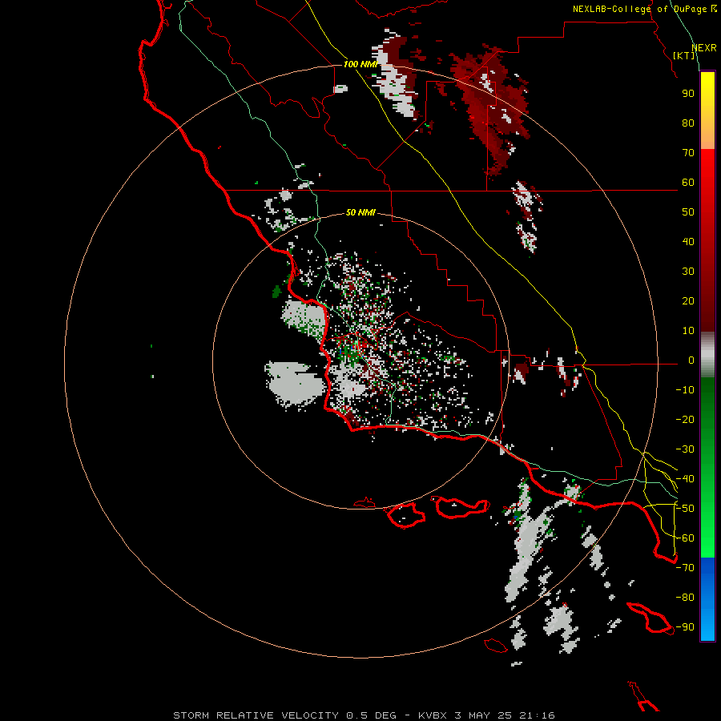The width and height of the screenshot is (721, 721).
Task: Click the positive 90 scale value
Action: [x=688, y=94]
